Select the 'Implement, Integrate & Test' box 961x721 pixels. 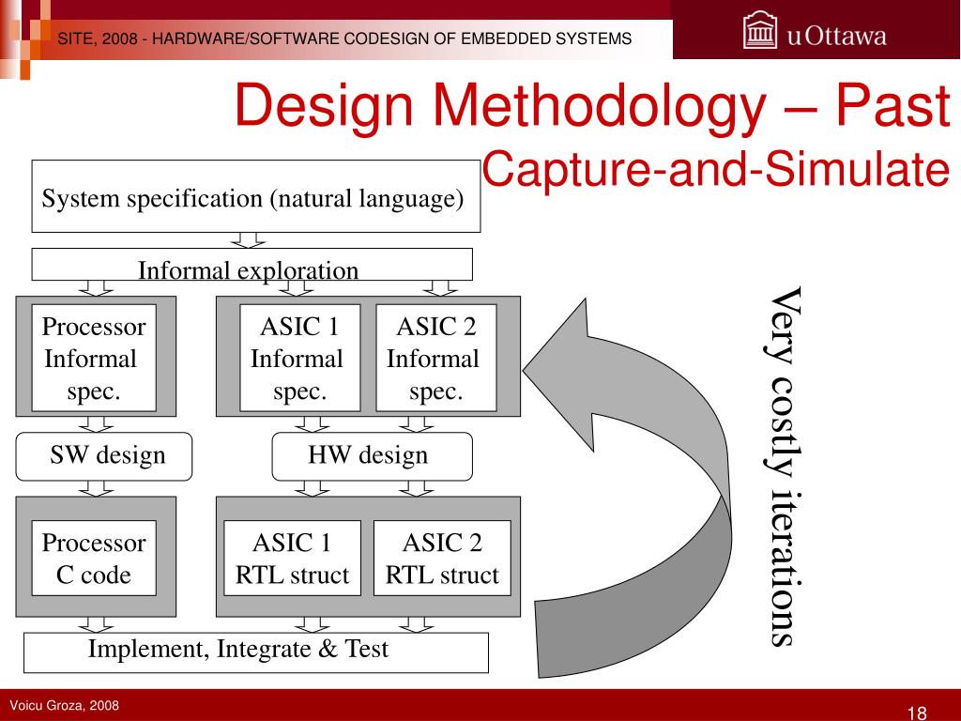click(255, 652)
